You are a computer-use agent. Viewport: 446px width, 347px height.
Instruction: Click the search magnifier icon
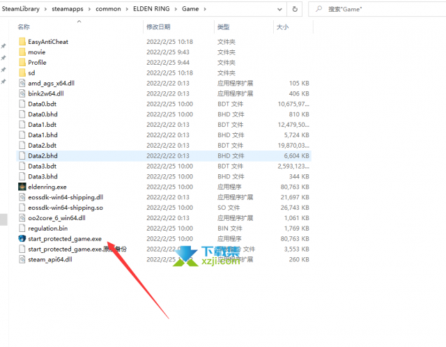(319, 9)
